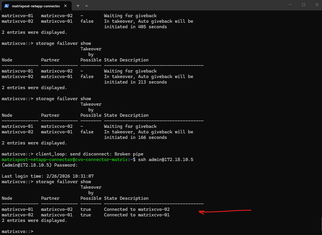Focus the last matrixcvo::> prompt line
The height and width of the screenshot is (235, 322).
point(17,231)
